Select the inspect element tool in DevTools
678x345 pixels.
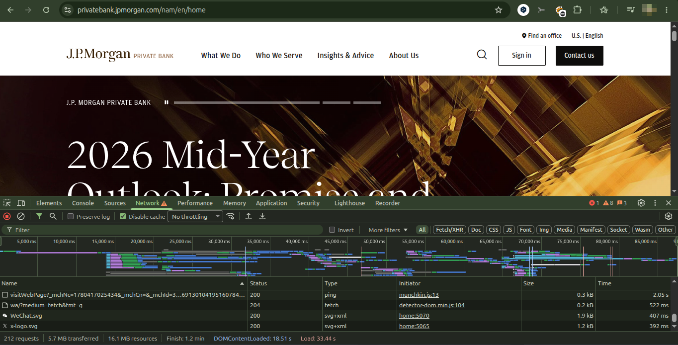[x=7, y=203]
